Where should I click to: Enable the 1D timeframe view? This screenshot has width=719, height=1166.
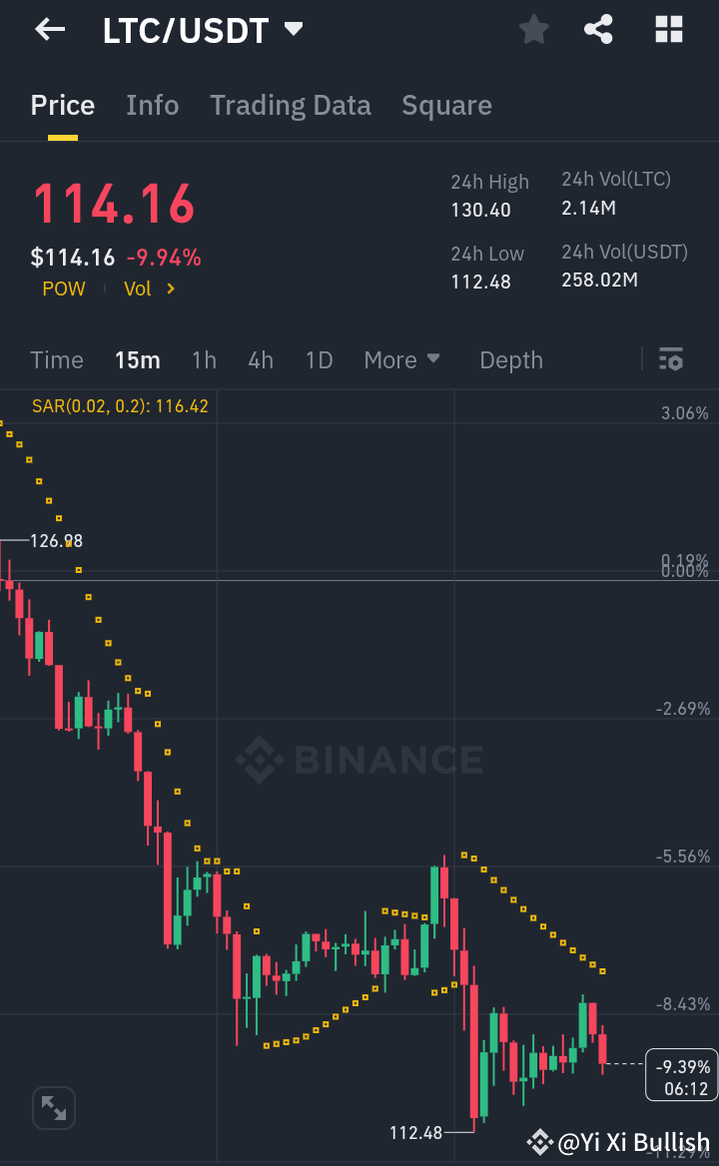coord(319,359)
